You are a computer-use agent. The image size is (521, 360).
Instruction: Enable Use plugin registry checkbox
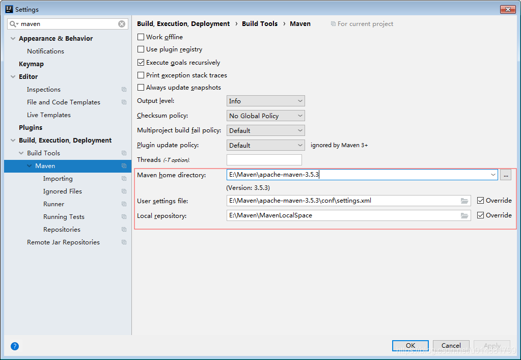(141, 49)
